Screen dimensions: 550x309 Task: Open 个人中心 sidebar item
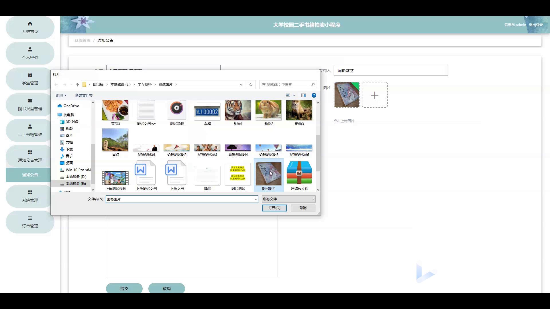coord(30,53)
